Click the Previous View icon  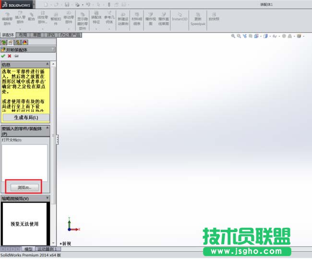point(244,36)
